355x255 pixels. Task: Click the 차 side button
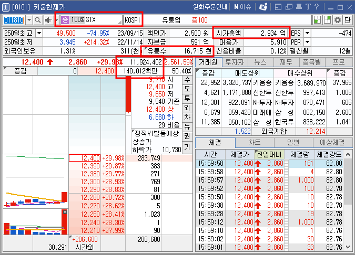pos(187,117)
